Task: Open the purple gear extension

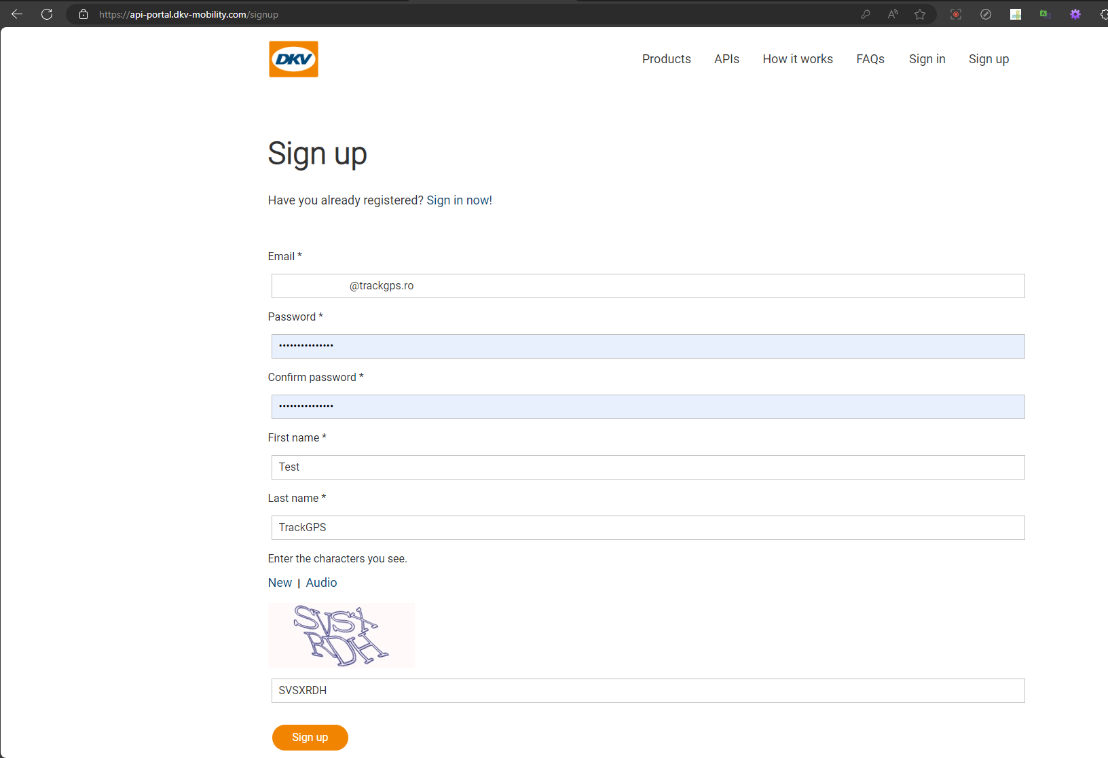Action: pyautogui.click(x=1075, y=14)
